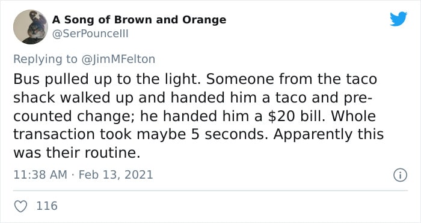Viewport: 421px width, 223px height.
Task: Open A Song of Brown and Orange profile name
Action: 139,20
